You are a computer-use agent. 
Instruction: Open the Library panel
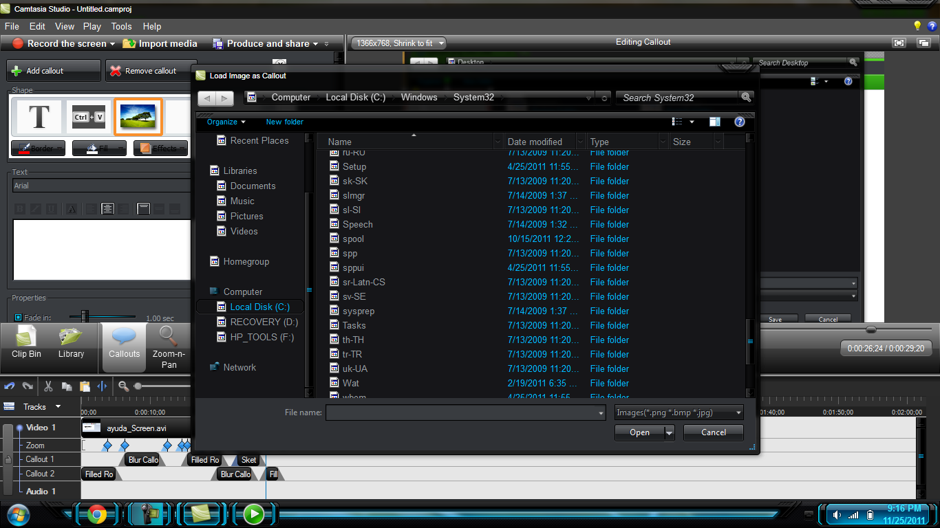point(72,347)
